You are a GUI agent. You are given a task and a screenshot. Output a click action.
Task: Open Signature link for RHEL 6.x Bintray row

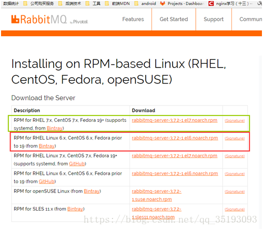[x=235, y=138]
